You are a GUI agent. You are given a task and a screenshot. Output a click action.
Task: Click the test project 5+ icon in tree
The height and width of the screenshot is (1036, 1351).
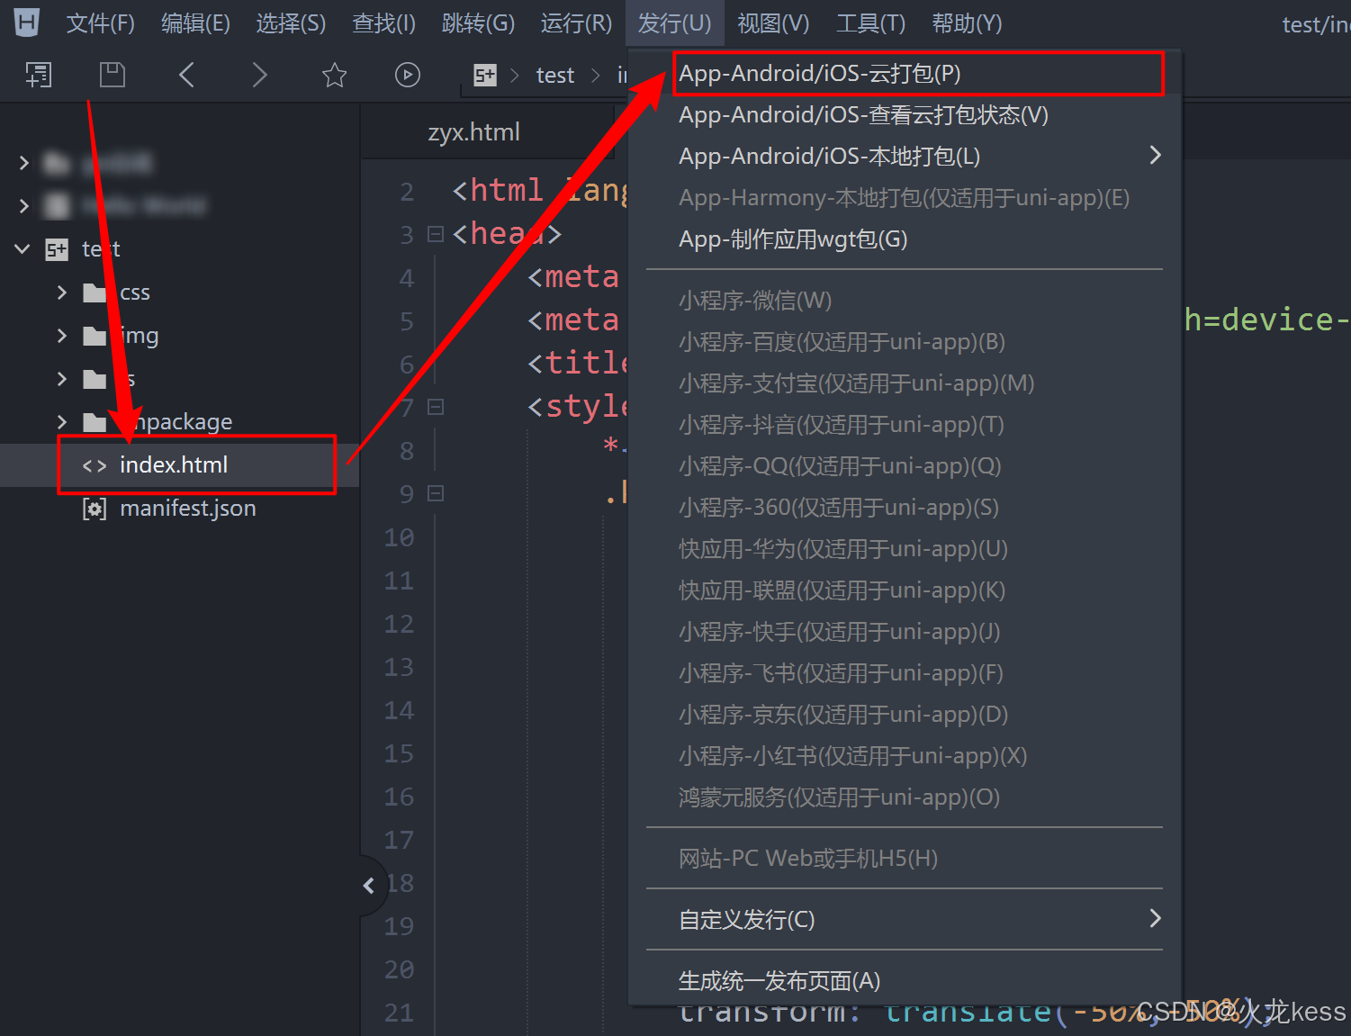[x=57, y=249]
